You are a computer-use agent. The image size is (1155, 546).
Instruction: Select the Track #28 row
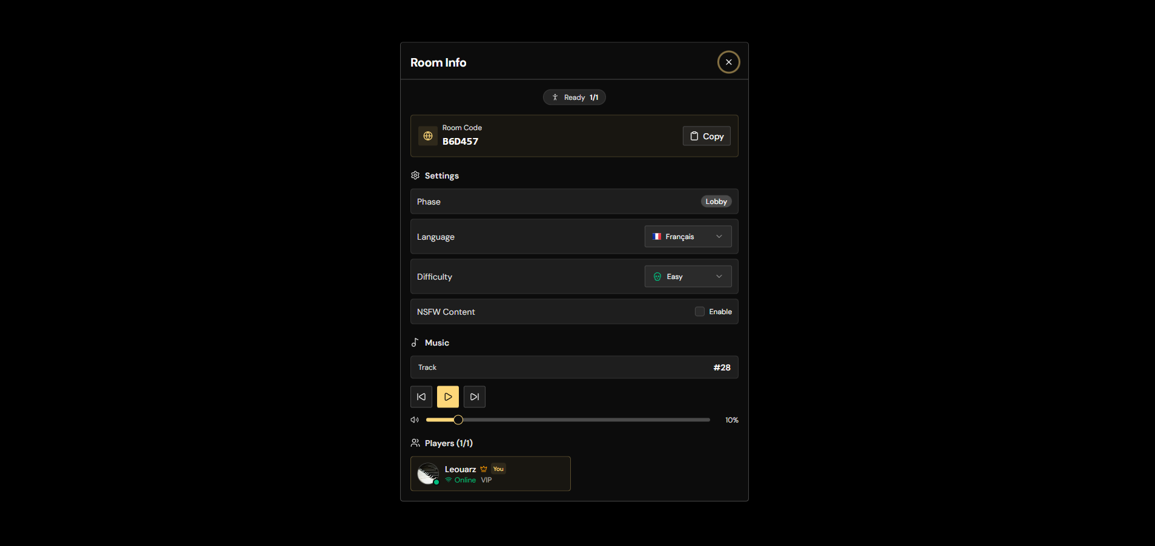pyautogui.click(x=574, y=367)
